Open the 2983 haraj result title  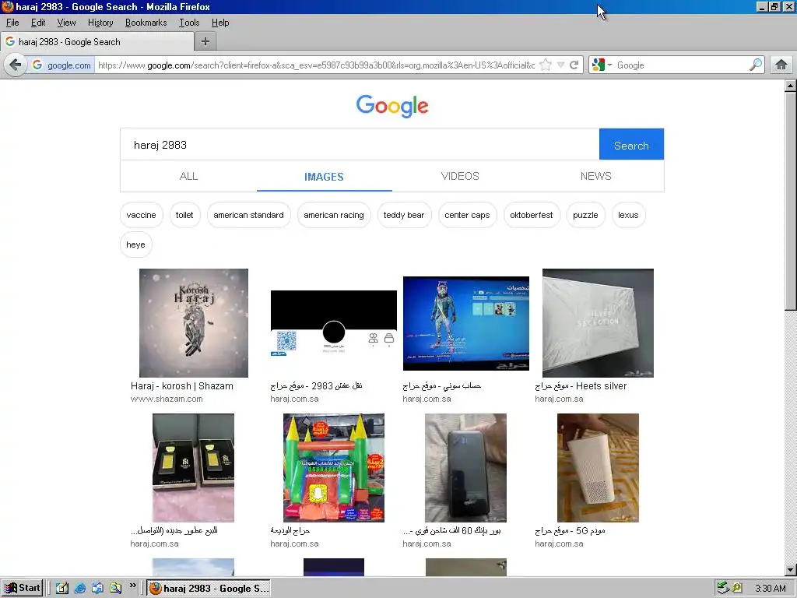tap(316, 386)
